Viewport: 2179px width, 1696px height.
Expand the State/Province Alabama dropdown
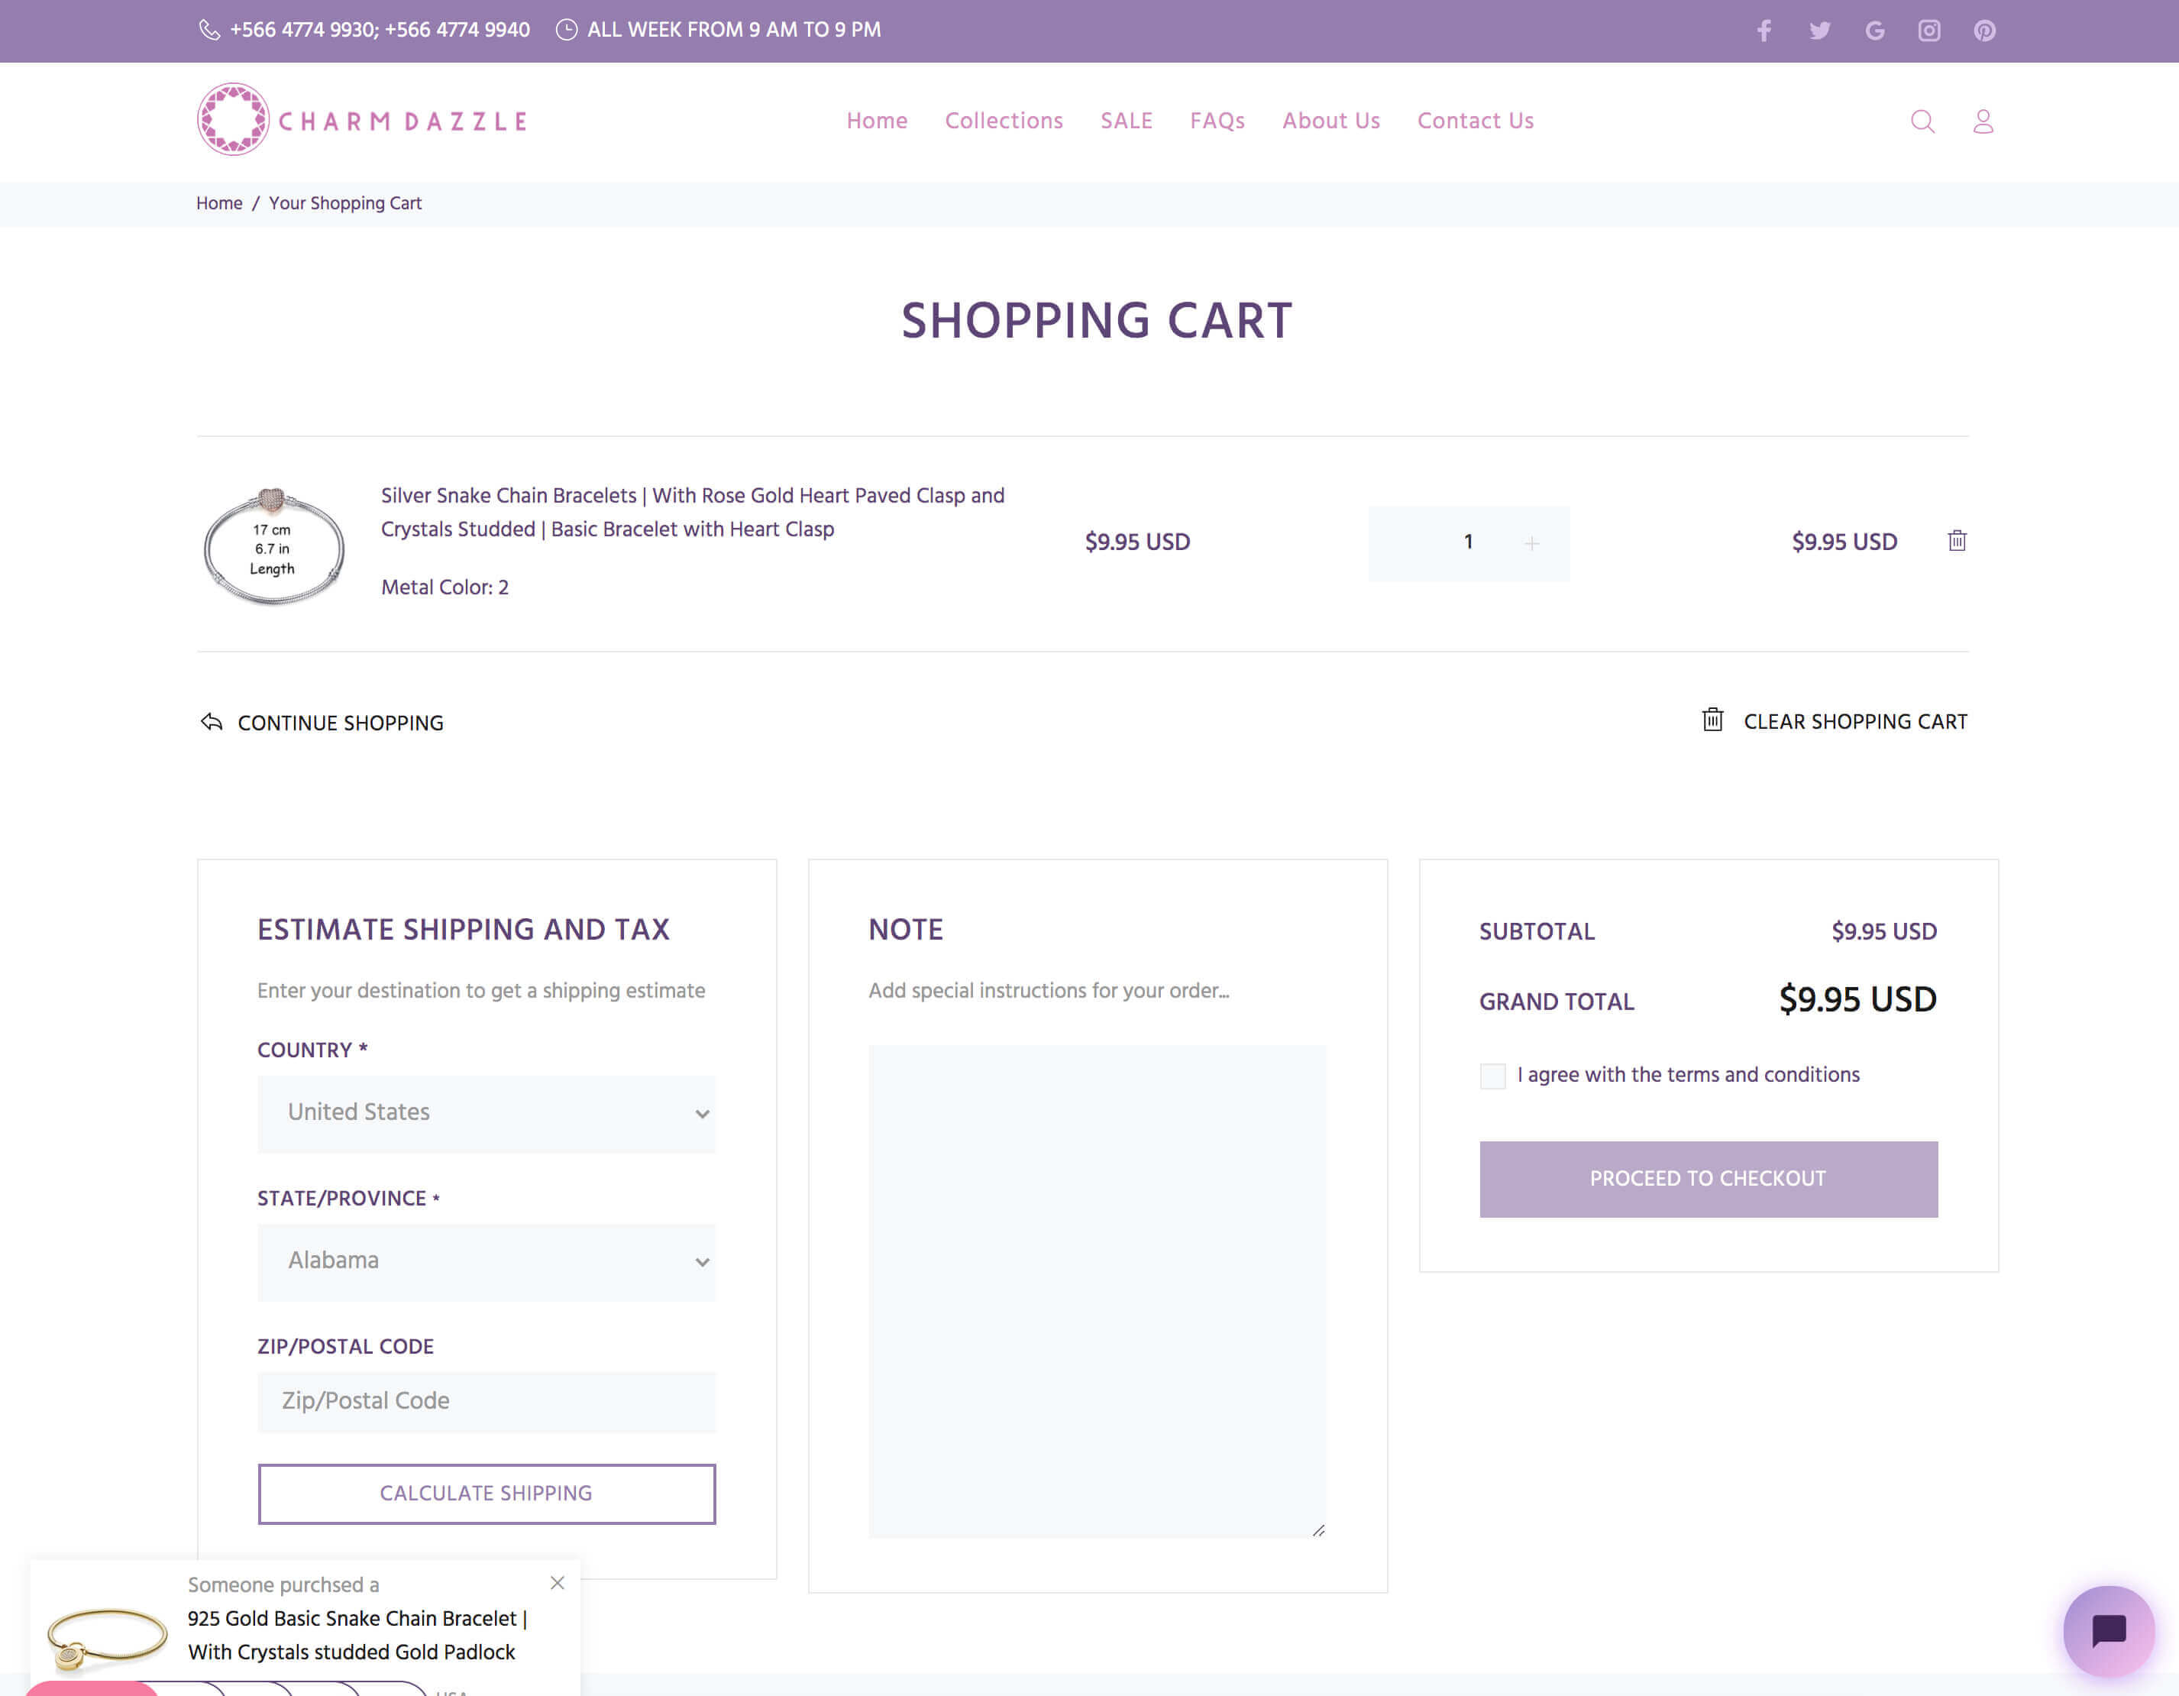[486, 1262]
